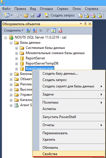Image resolution: width=106 pixels, height=158 pixels.
Task: Expand the Безопасность folder node
Action: (11, 74)
